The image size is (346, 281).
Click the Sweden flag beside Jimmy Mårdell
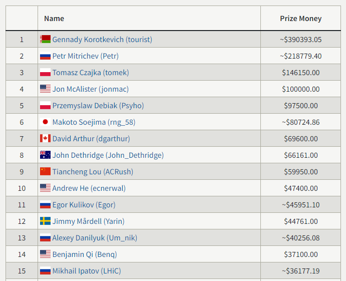tap(45, 221)
